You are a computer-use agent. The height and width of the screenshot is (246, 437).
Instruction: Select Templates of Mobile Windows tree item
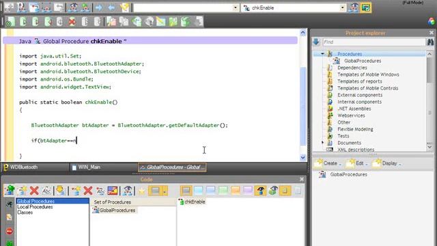click(368, 74)
